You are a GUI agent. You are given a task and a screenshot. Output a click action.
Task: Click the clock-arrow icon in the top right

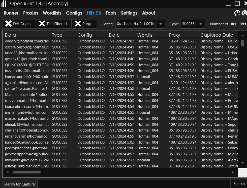(x=237, y=13)
